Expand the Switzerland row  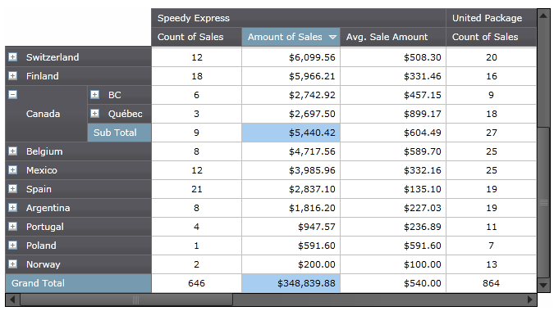tap(12, 56)
